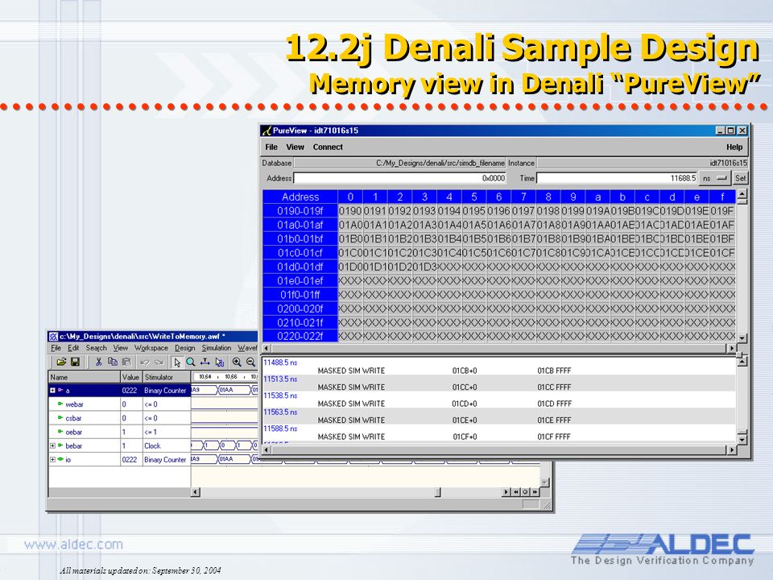The height and width of the screenshot is (580, 773).
Task: Click the pointer-with-waveform edit mode icon
Action: tap(219, 362)
